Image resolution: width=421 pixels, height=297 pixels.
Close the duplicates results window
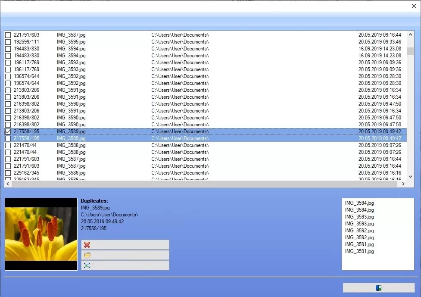click(x=414, y=6)
